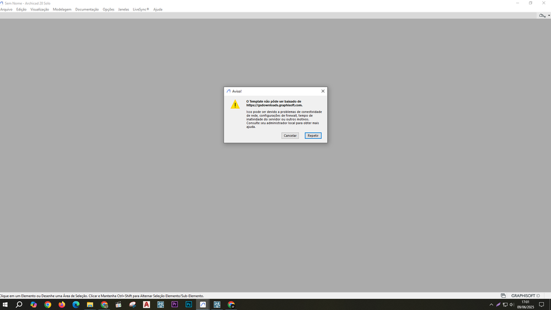Click the Cancelar button in the warning dialog

tap(290, 135)
